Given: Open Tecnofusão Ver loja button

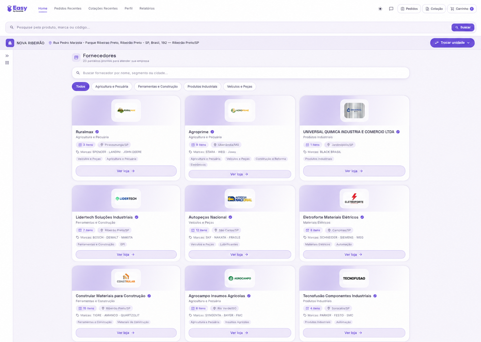Looking at the screenshot, I should pyautogui.click(x=354, y=333).
